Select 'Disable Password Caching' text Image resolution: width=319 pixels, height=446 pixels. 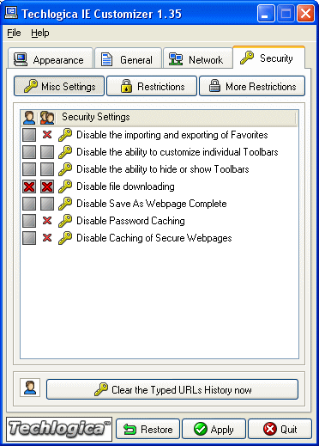coord(130,221)
